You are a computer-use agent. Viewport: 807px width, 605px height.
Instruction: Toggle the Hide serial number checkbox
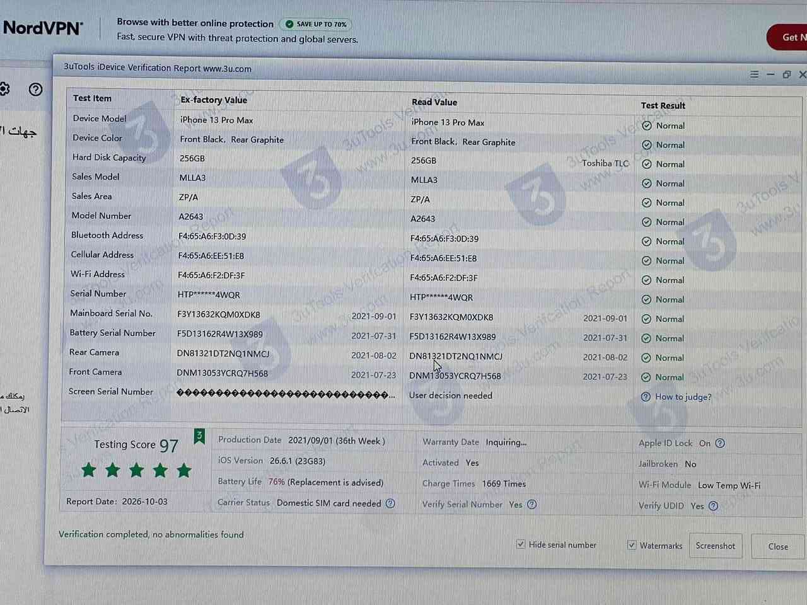(521, 544)
